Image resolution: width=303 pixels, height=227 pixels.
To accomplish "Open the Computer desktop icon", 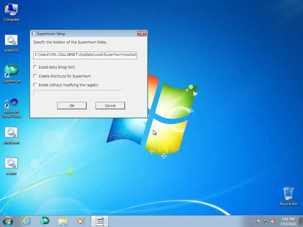I will pos(12,12).
